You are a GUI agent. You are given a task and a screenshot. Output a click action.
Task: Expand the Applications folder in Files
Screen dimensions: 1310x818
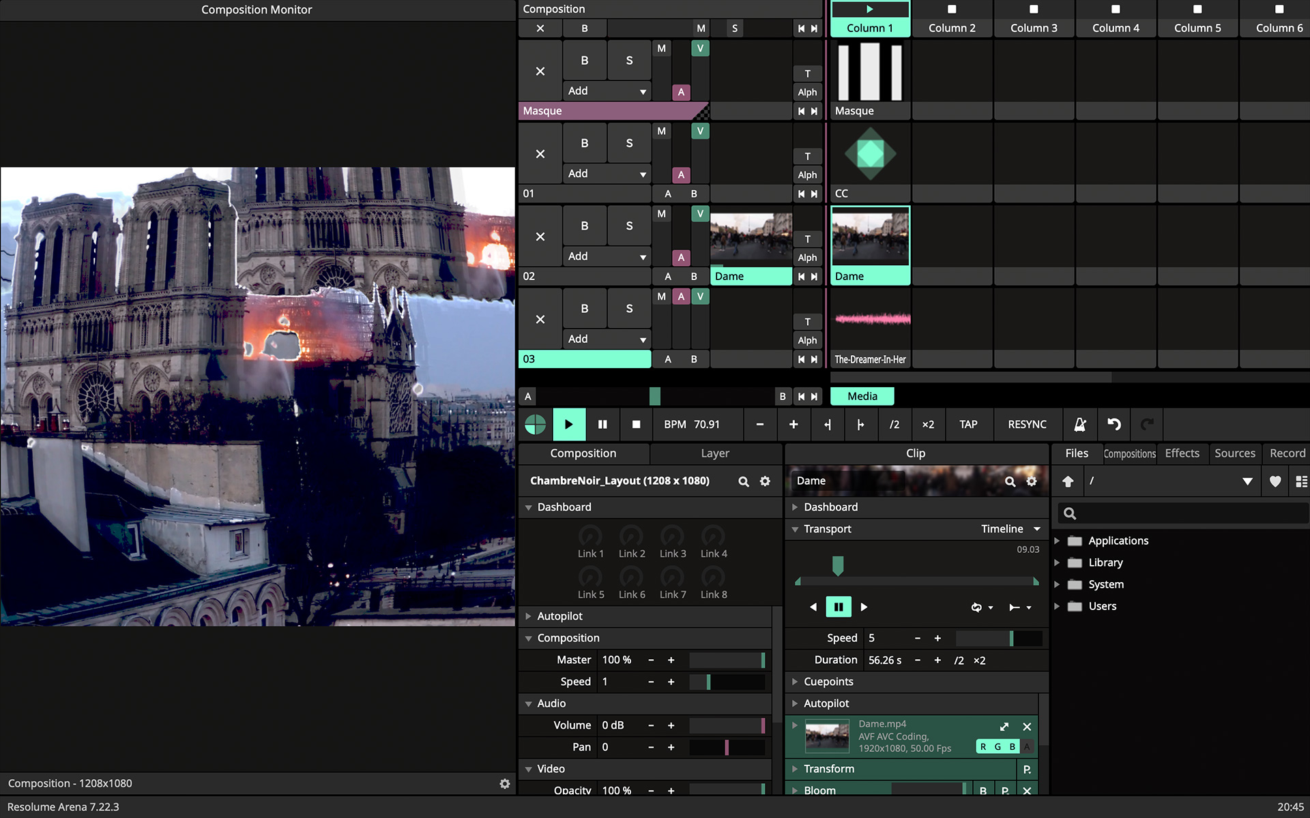coord(1057,541)
